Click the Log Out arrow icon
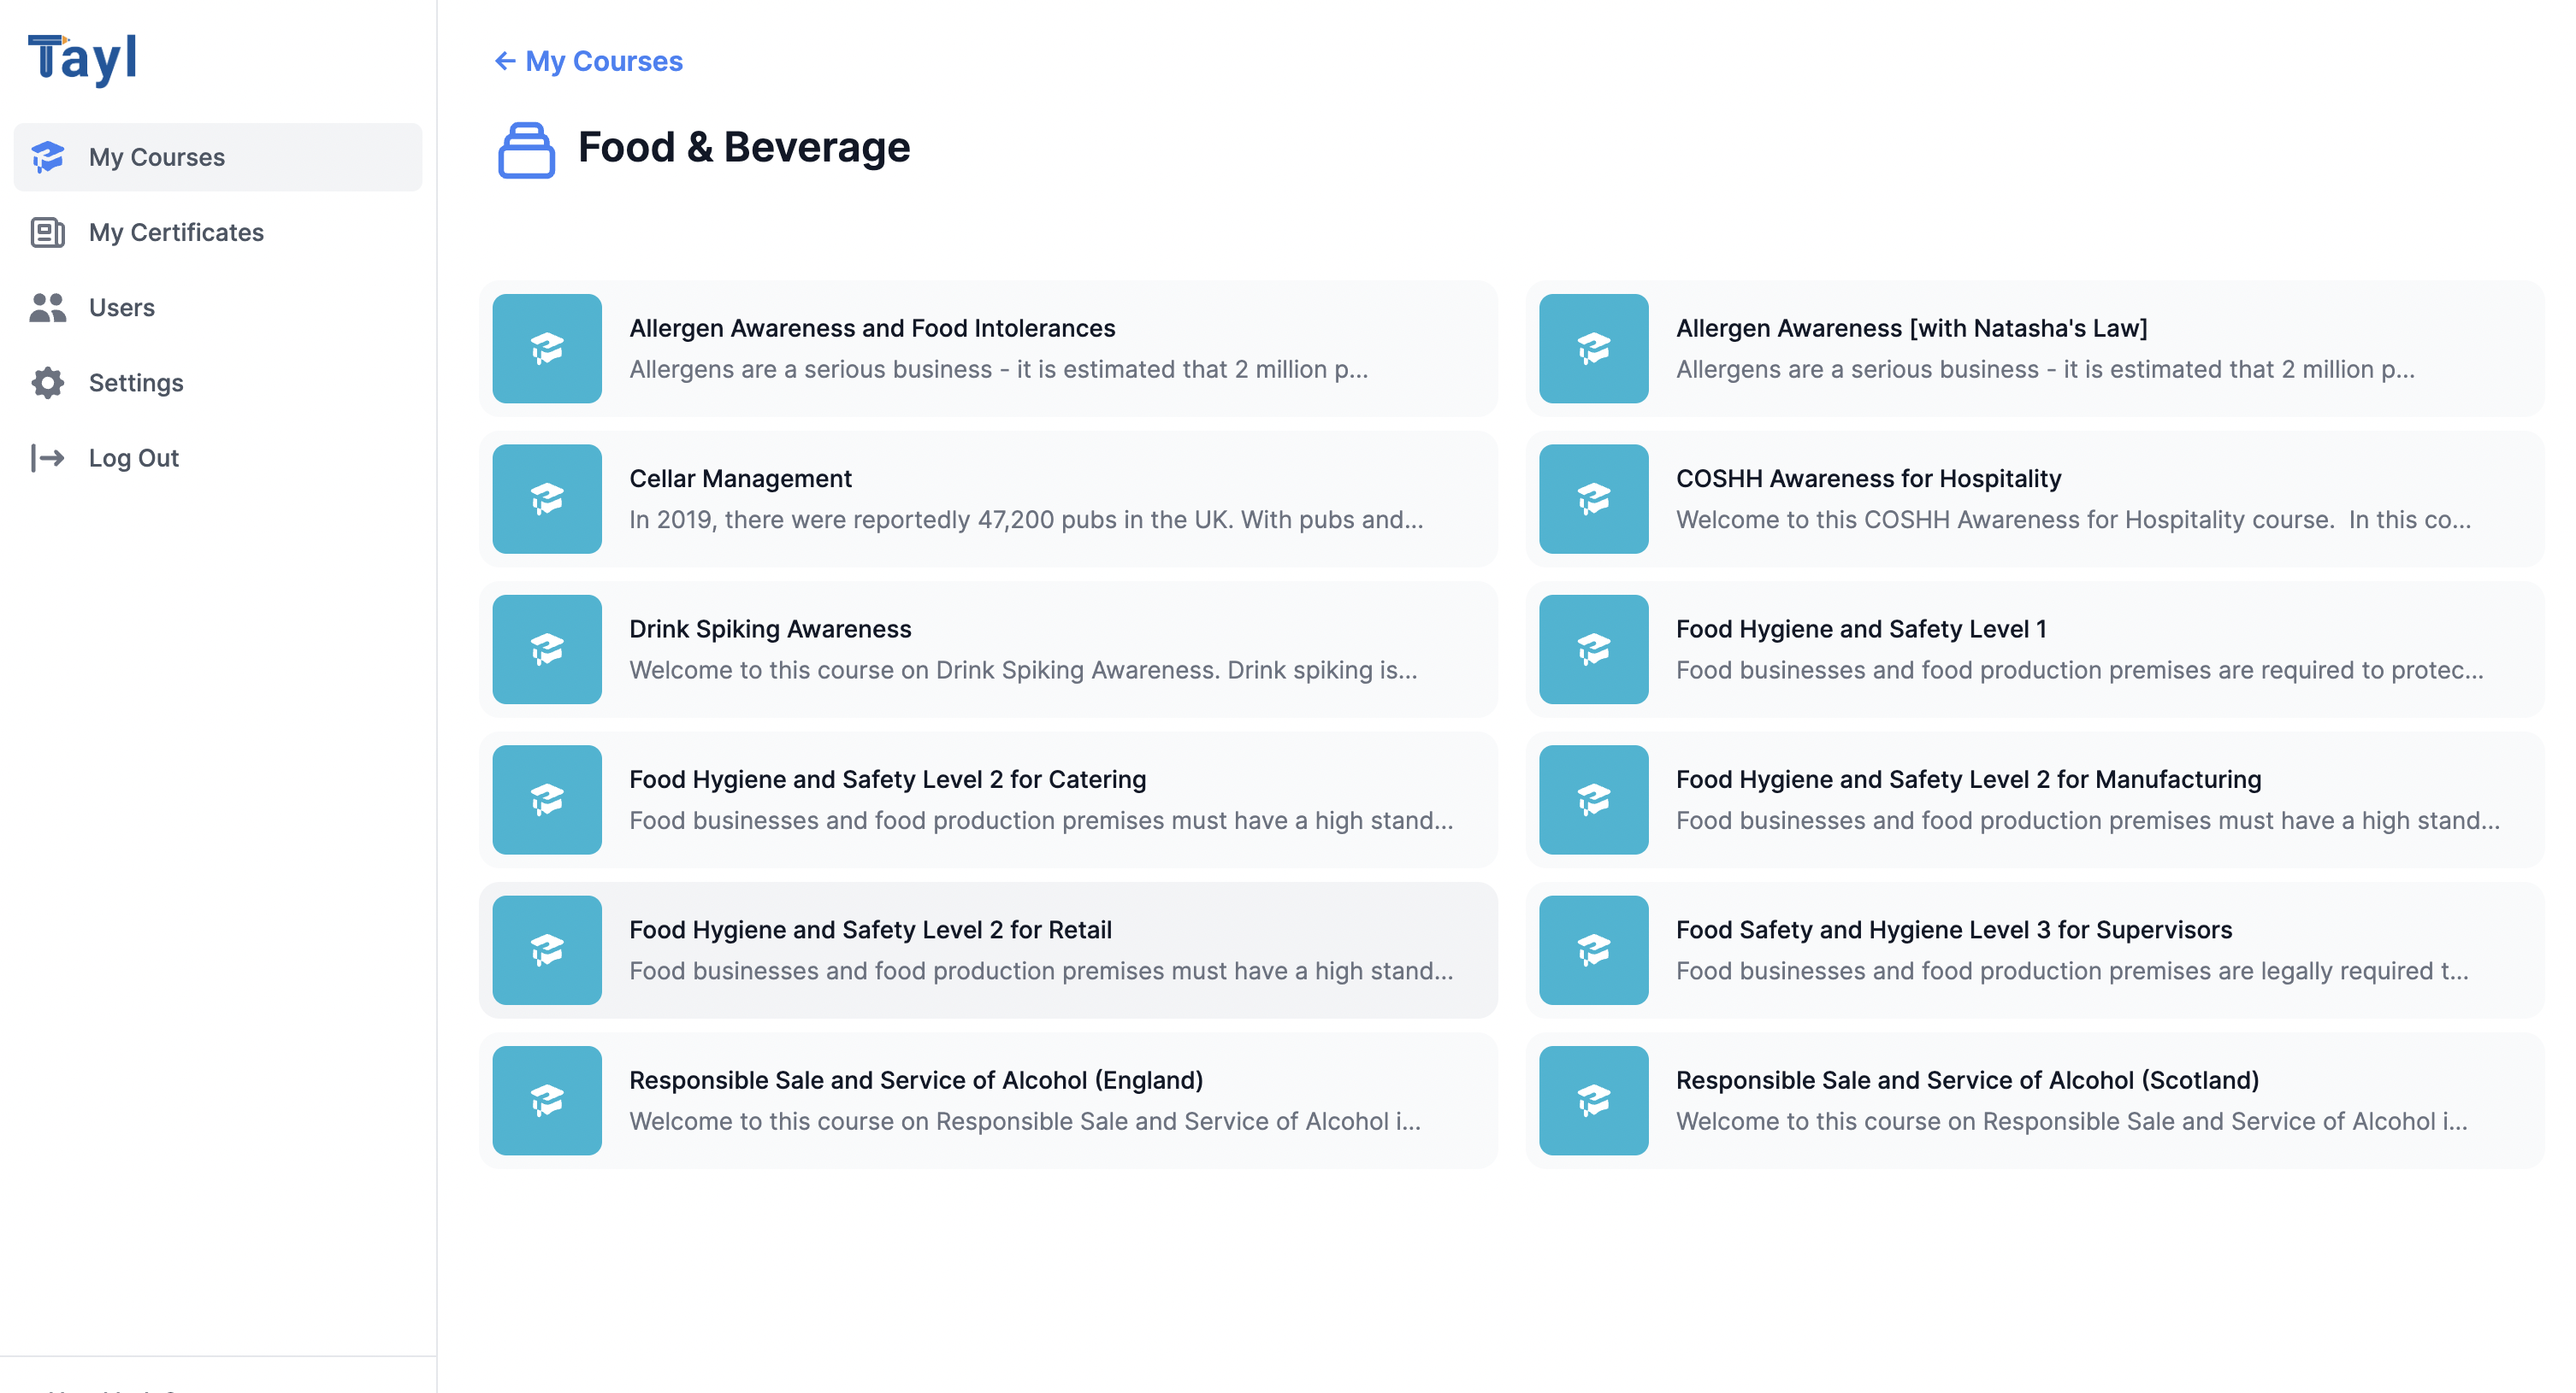2576x1393 pixels. [x=47, y=458]
